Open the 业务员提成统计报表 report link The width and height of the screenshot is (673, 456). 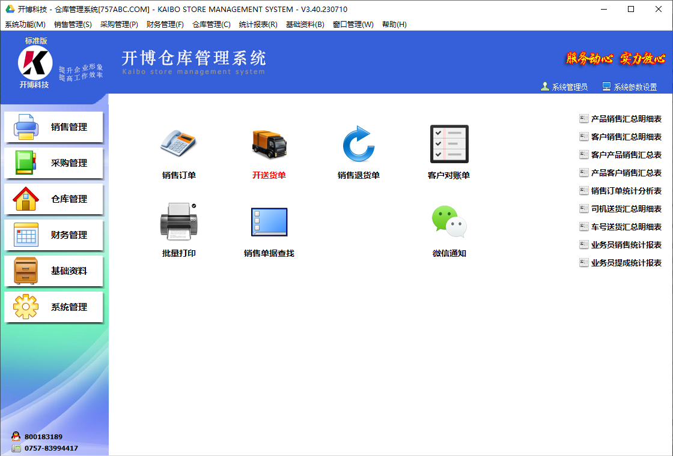tap(626, 263)
